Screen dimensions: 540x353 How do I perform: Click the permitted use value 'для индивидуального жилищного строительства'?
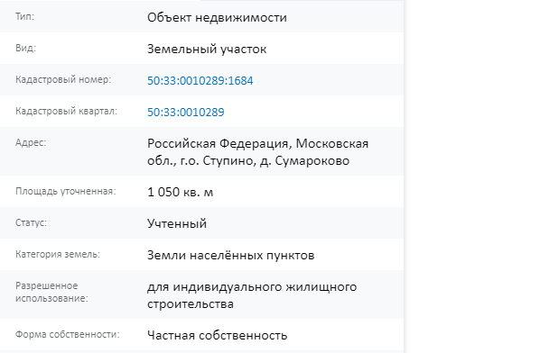coord(252,295)
